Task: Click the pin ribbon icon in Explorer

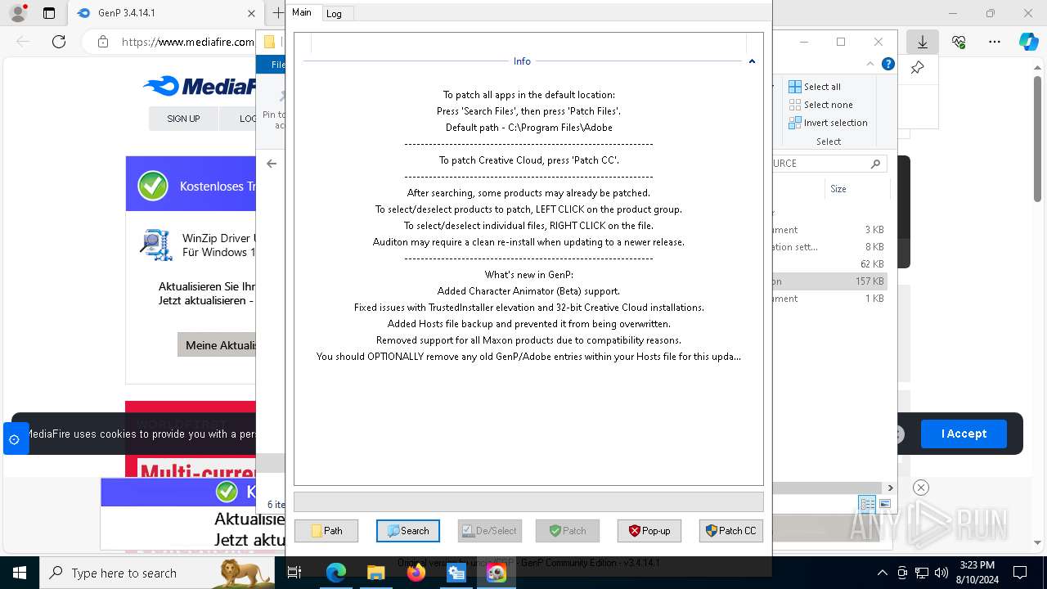Action: tap(917, 68)
